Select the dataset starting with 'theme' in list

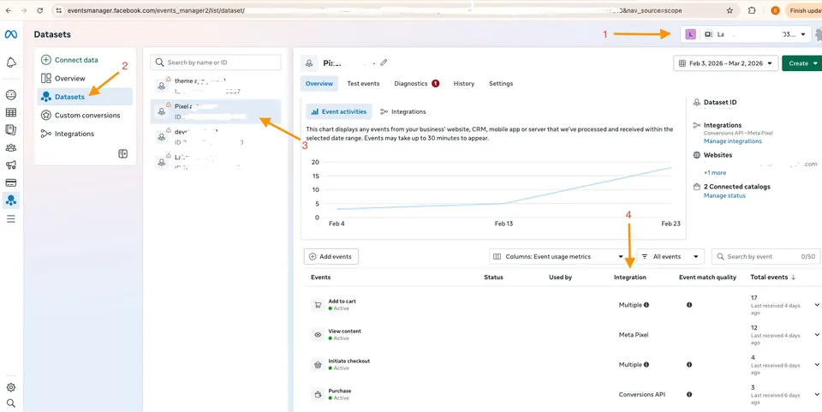[x=216, y=86]
